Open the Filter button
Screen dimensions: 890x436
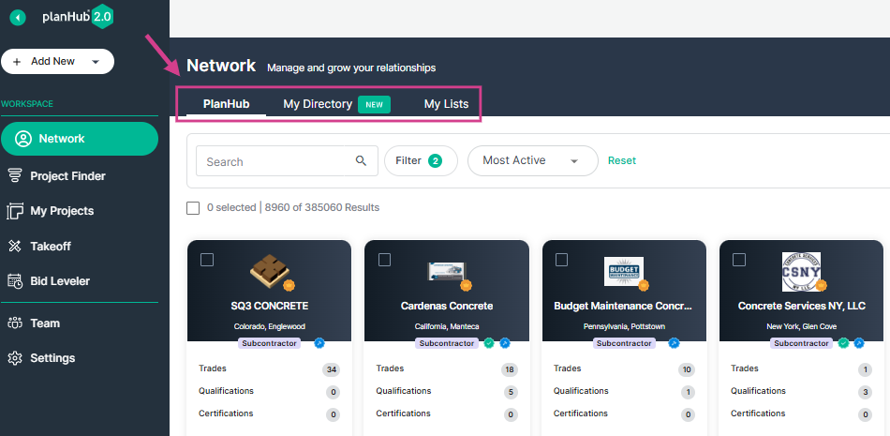coord(421,161)
